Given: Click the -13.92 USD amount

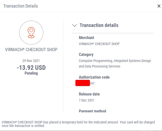Looking at the screenshot, I should pyautogui.click(x=31, y=68).
